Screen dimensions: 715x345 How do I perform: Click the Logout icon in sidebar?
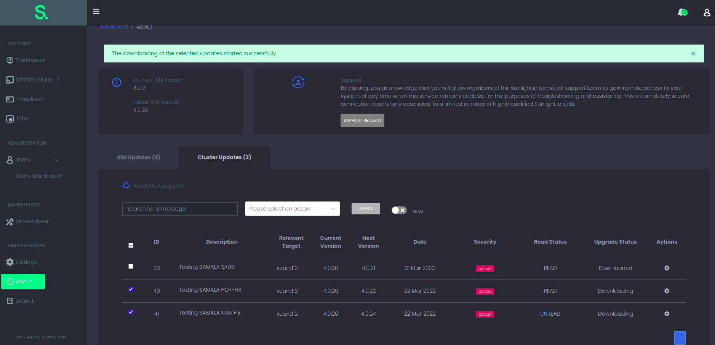pyautogui.click(x=10, y=301)
